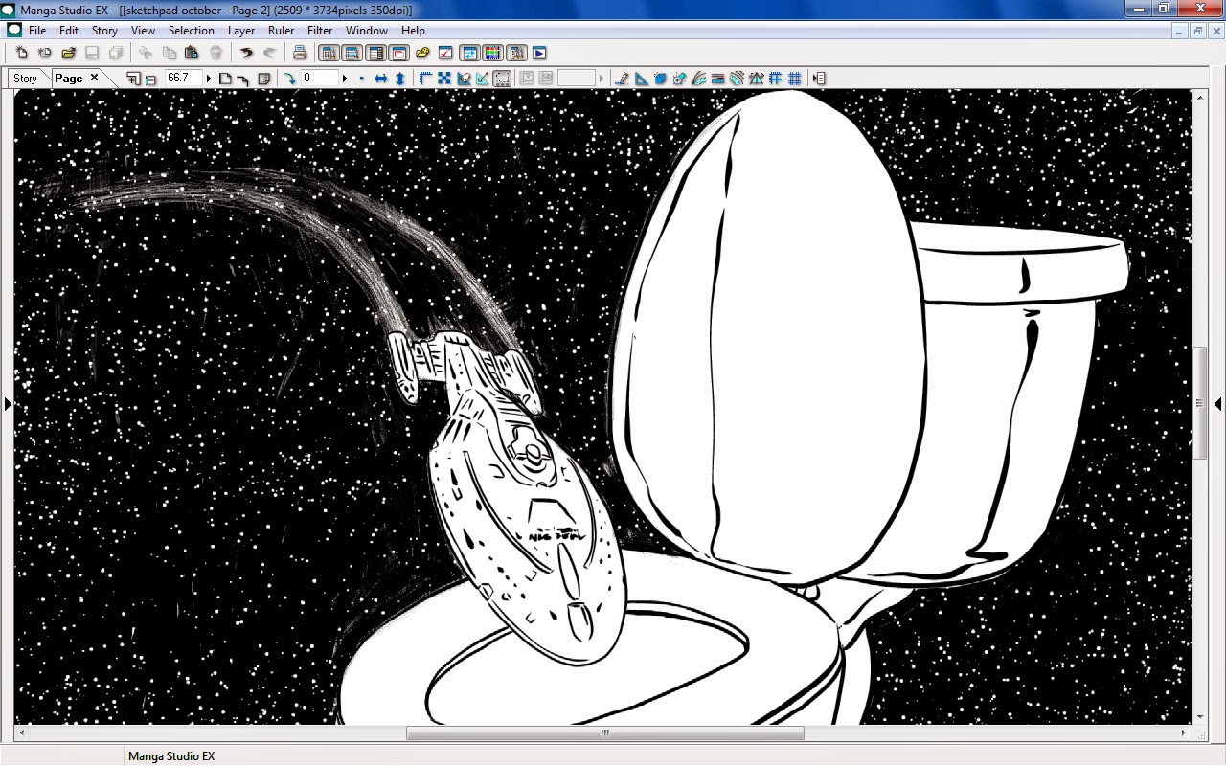Flip view vertically with up-down arrow icon
This screenshot has width=1226, height=766.
400,79
